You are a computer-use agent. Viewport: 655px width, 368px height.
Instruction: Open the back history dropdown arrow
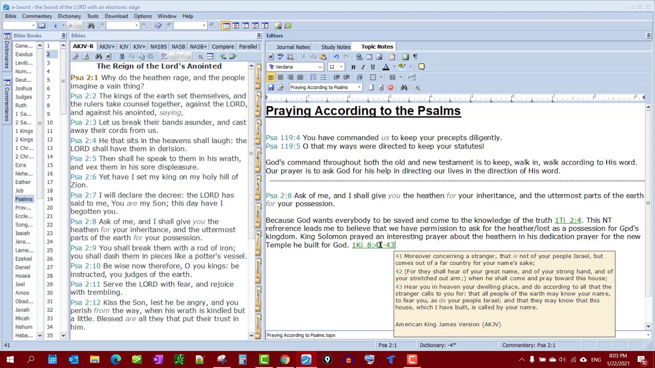63,26
